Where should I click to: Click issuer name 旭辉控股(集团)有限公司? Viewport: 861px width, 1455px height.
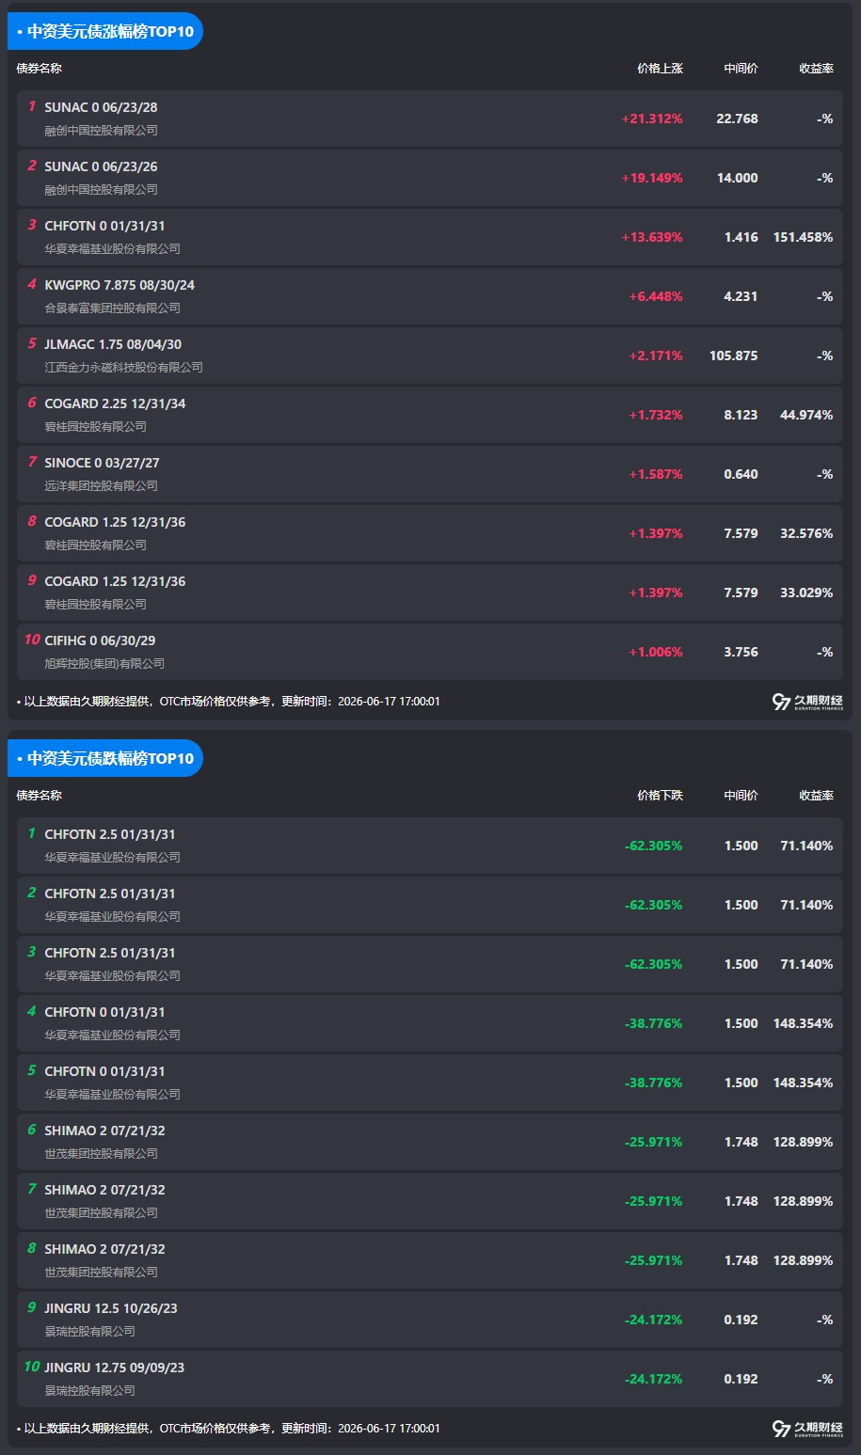104,663
